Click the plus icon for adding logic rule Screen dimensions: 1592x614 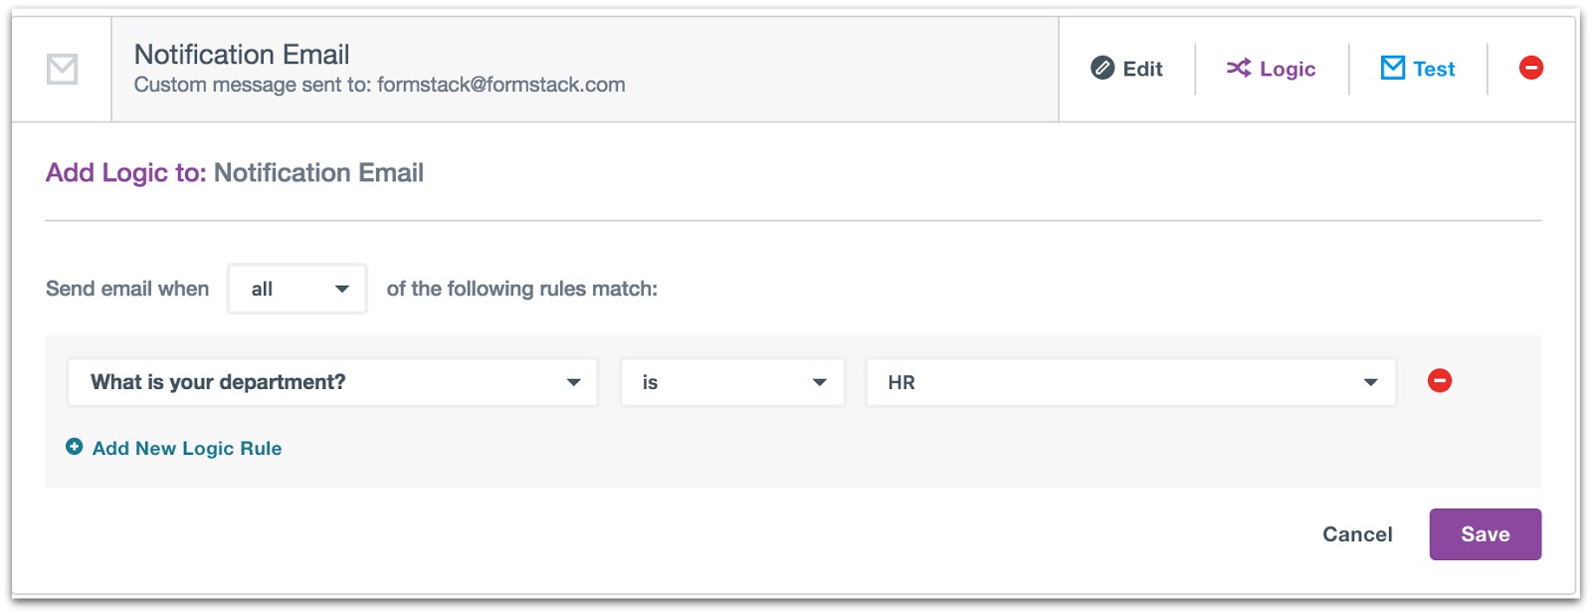point(73,447)
